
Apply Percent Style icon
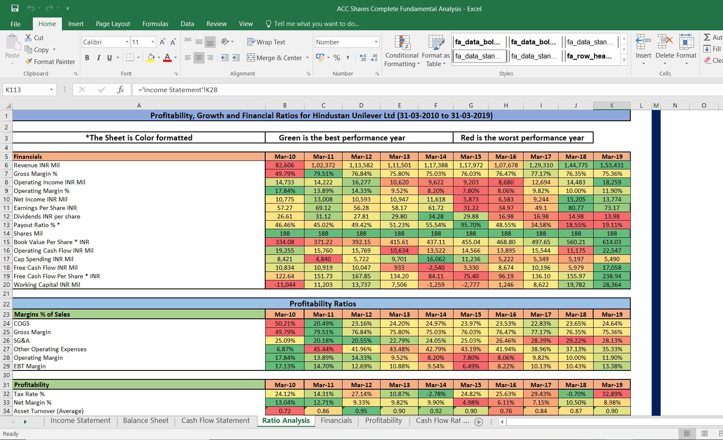(337, 58)
